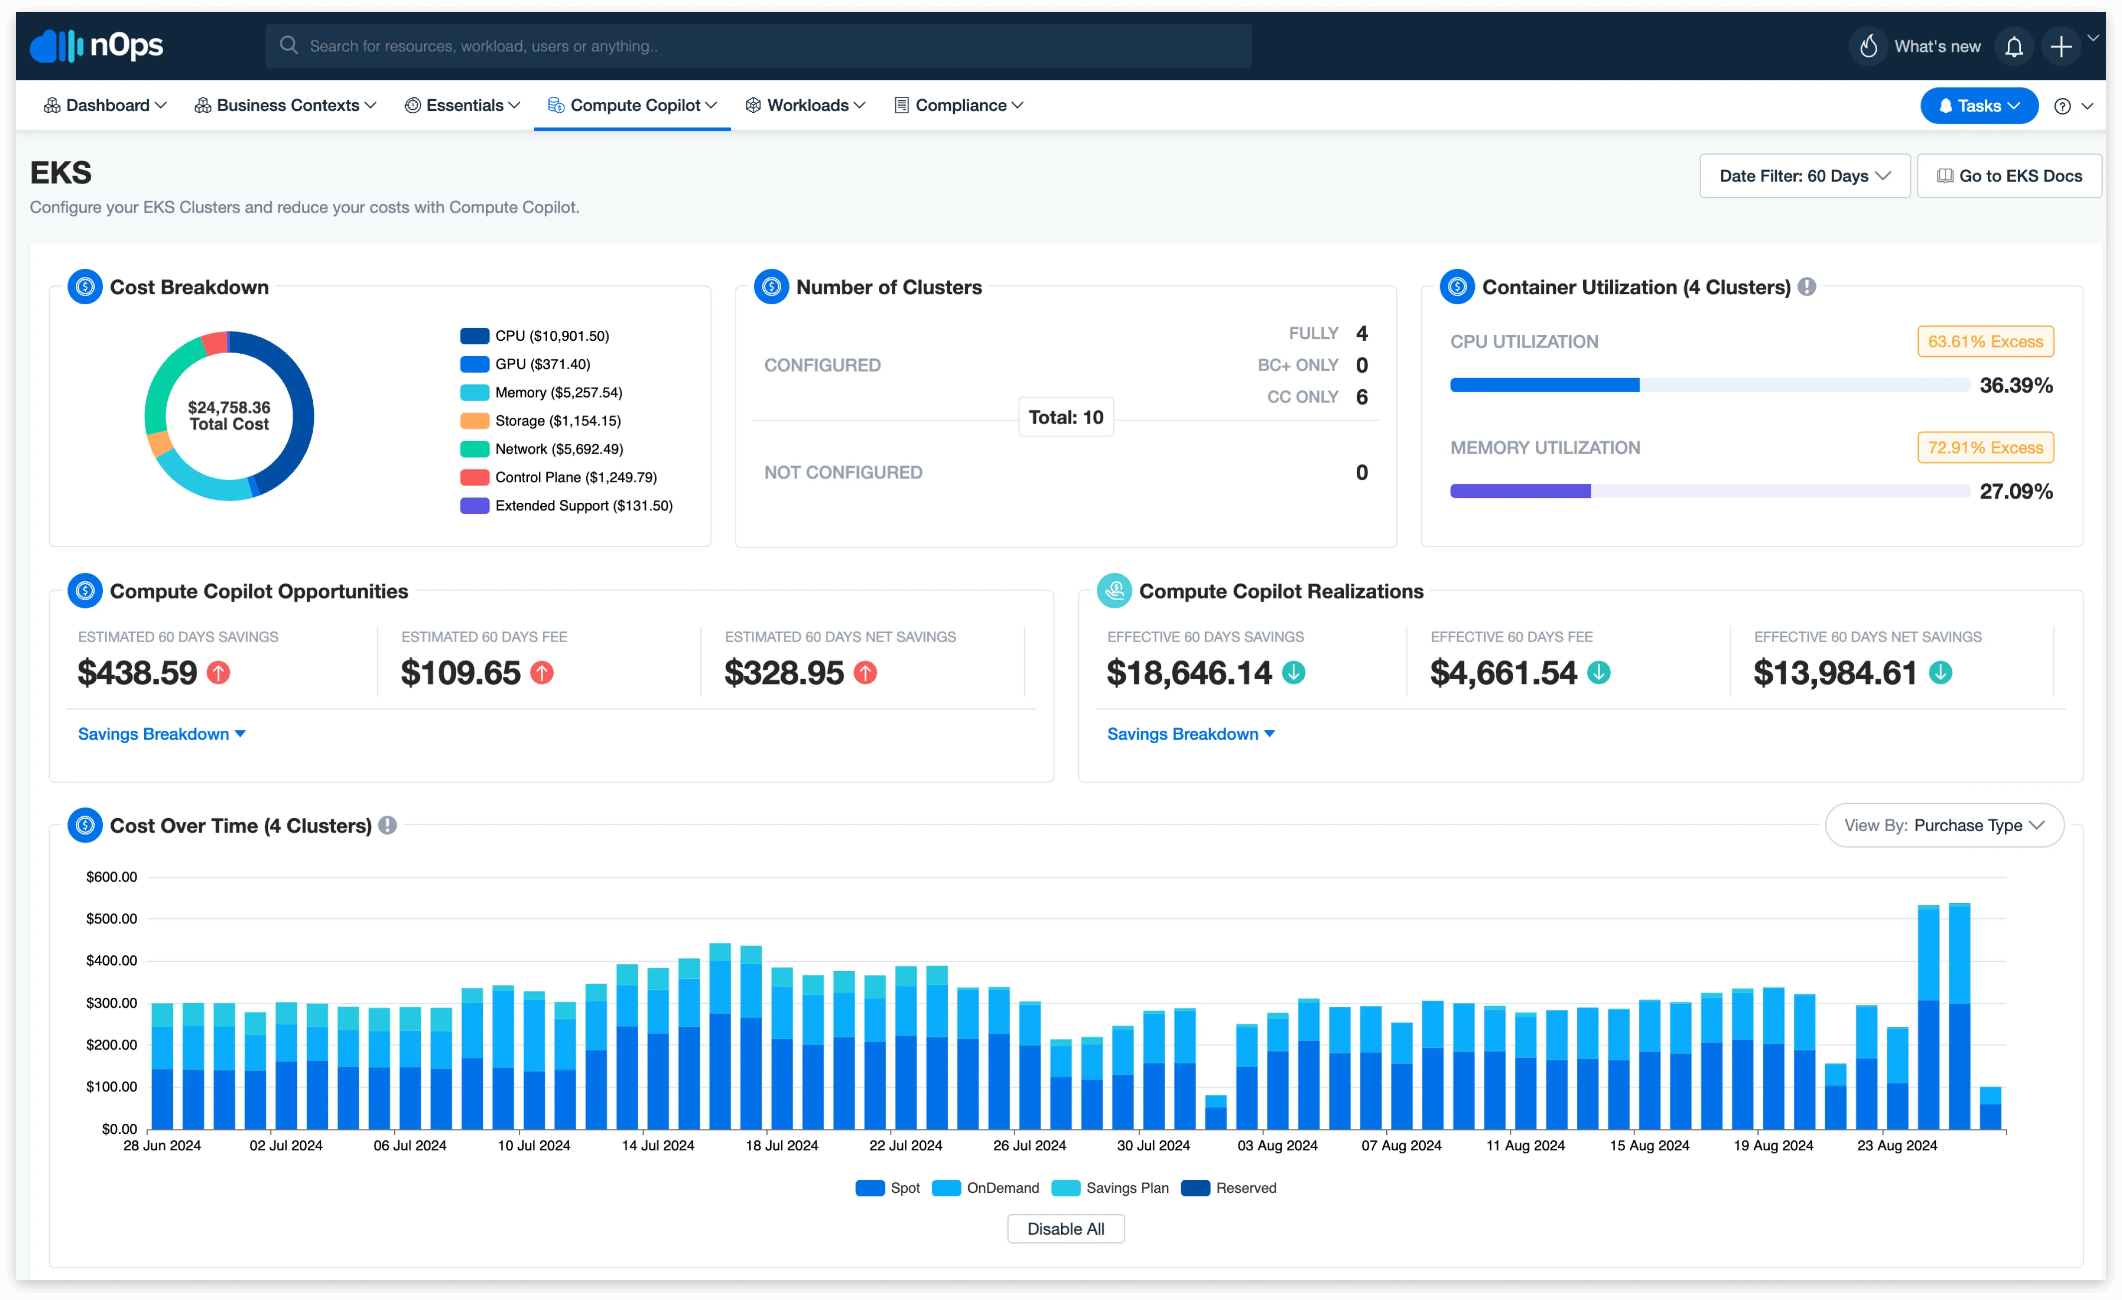This screenshot has height=1300, width=2122.
Task: Click the nOps logo
Action: (96, 46)
